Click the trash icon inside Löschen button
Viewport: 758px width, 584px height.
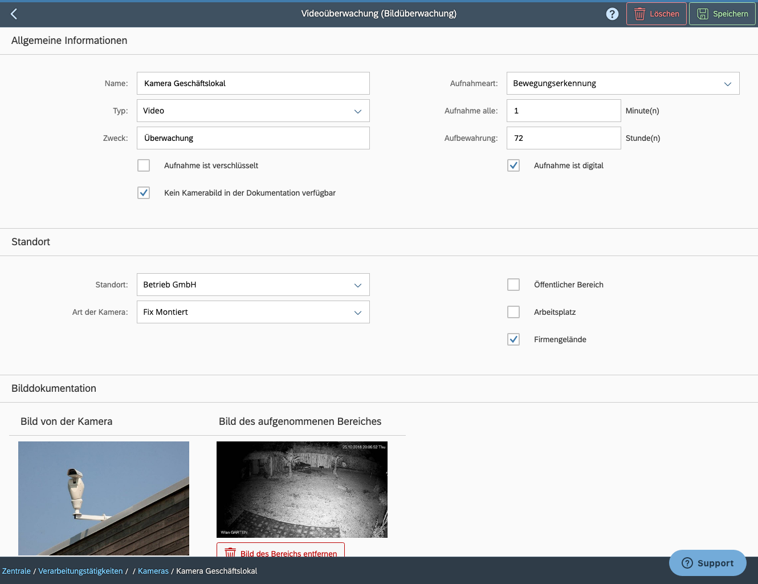[x=641, y=14]
